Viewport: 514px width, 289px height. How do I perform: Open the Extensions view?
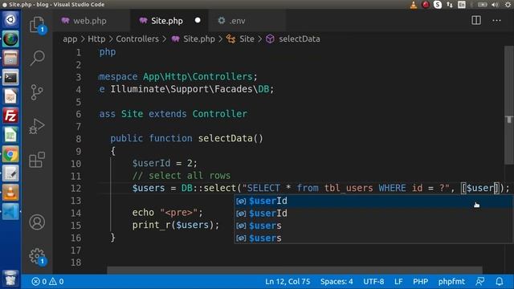[x=37, y=160]
